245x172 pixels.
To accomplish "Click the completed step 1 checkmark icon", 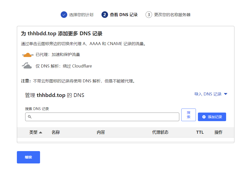I will [x=64, y=15].
